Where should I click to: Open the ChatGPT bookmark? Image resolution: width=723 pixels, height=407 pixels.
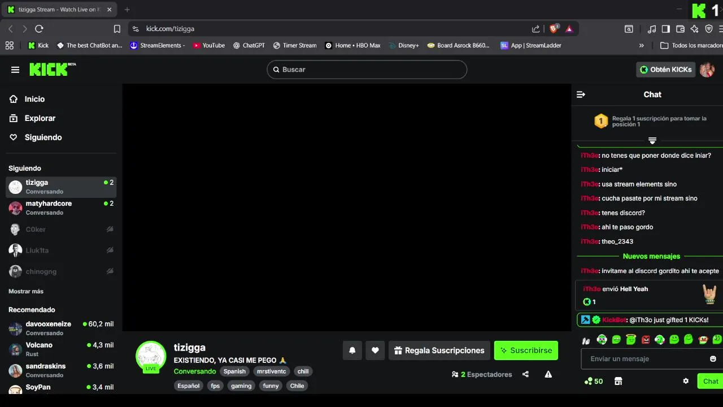pos(249,45)
